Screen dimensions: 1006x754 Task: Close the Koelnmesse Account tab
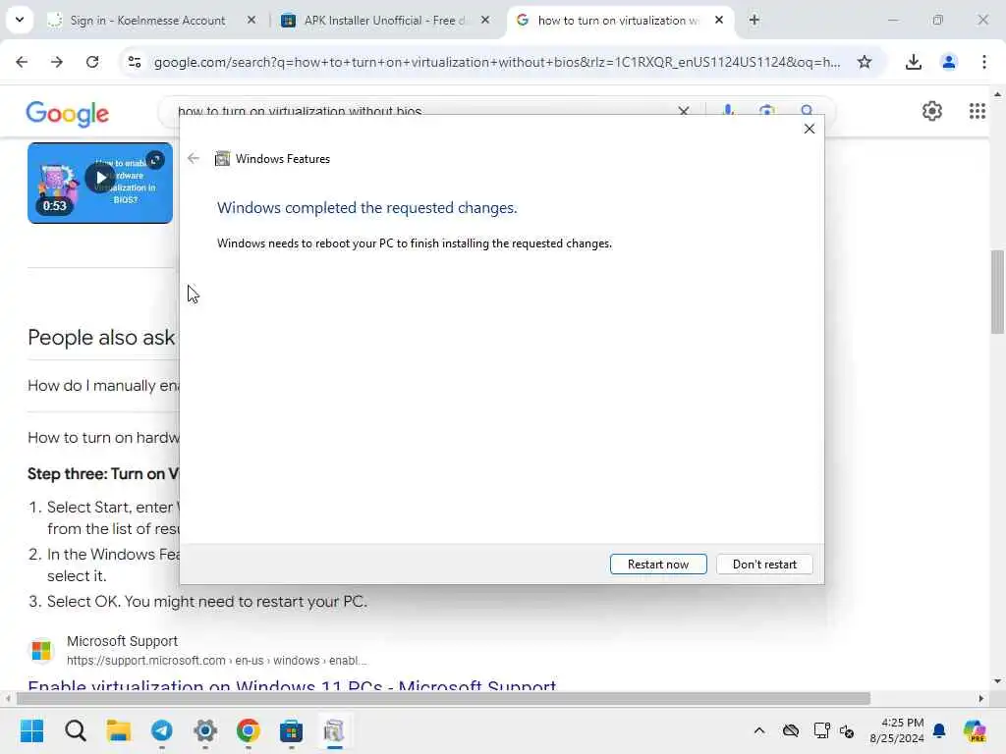(251, 21)
